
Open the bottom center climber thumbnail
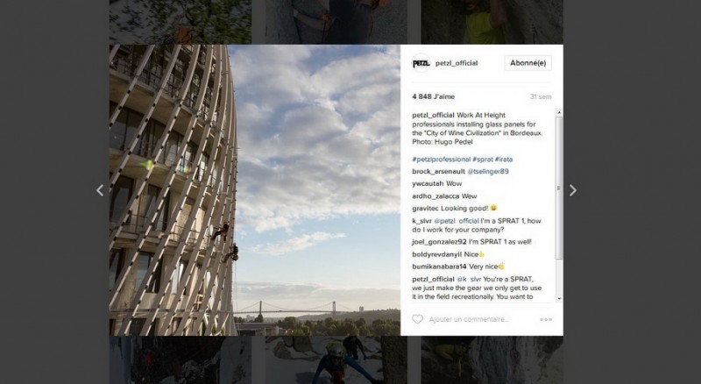(x=336, y=360)
